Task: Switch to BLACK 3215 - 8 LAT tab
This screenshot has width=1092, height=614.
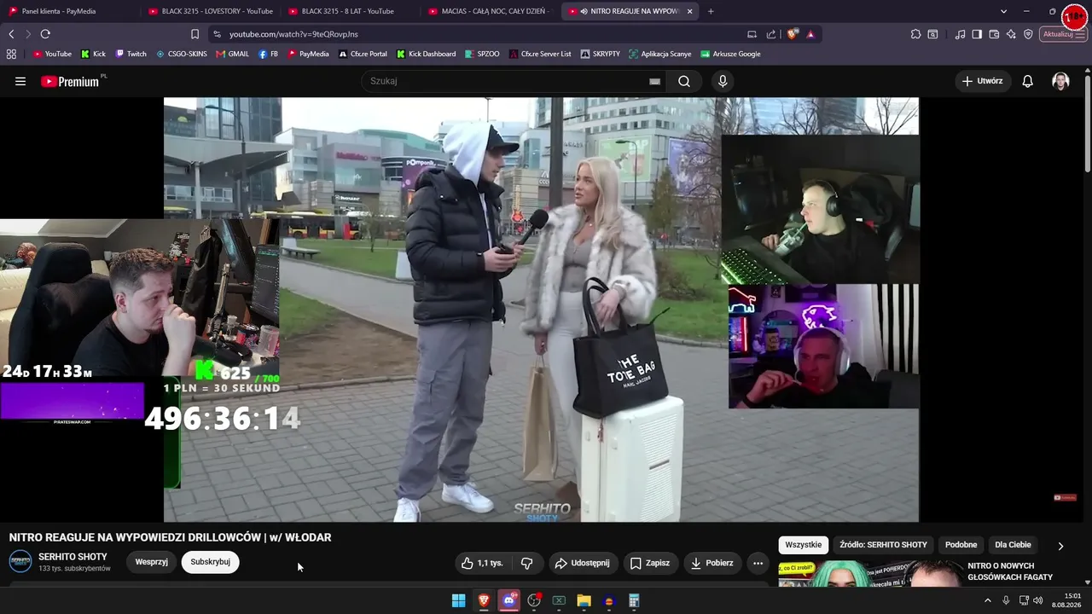Action: pos(350,11)
